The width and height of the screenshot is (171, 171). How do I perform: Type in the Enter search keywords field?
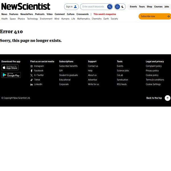(93, 7)
